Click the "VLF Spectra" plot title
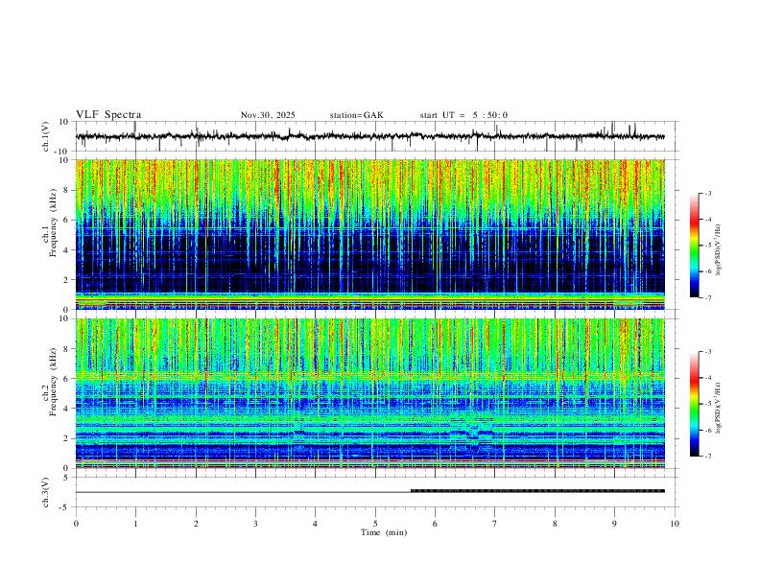 [108, 115]
